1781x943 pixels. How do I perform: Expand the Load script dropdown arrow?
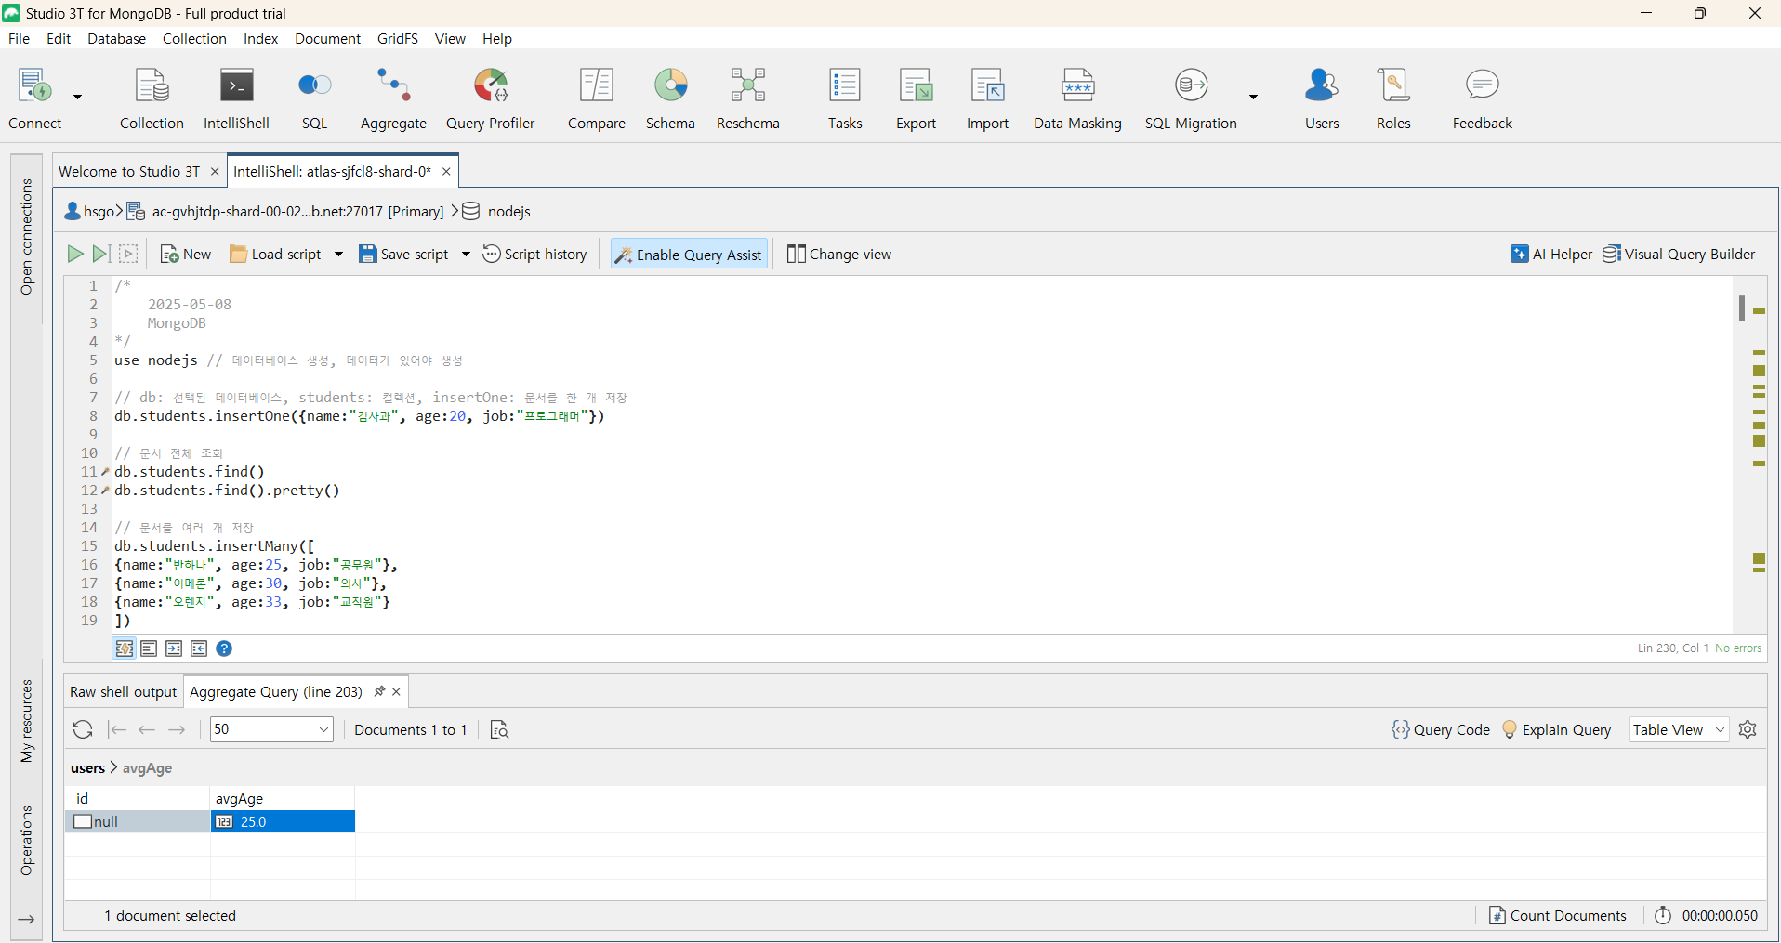point(338,254)
